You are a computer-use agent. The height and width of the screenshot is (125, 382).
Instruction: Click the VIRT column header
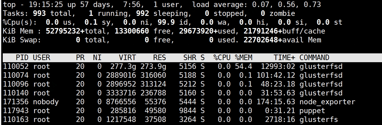pos(128,58)
